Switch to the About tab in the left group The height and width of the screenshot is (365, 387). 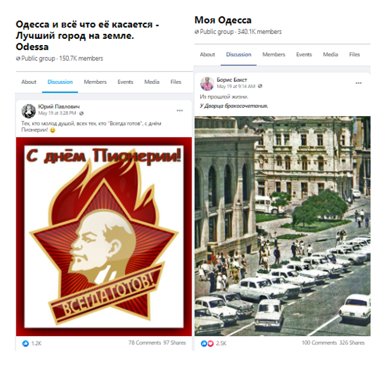29,82
